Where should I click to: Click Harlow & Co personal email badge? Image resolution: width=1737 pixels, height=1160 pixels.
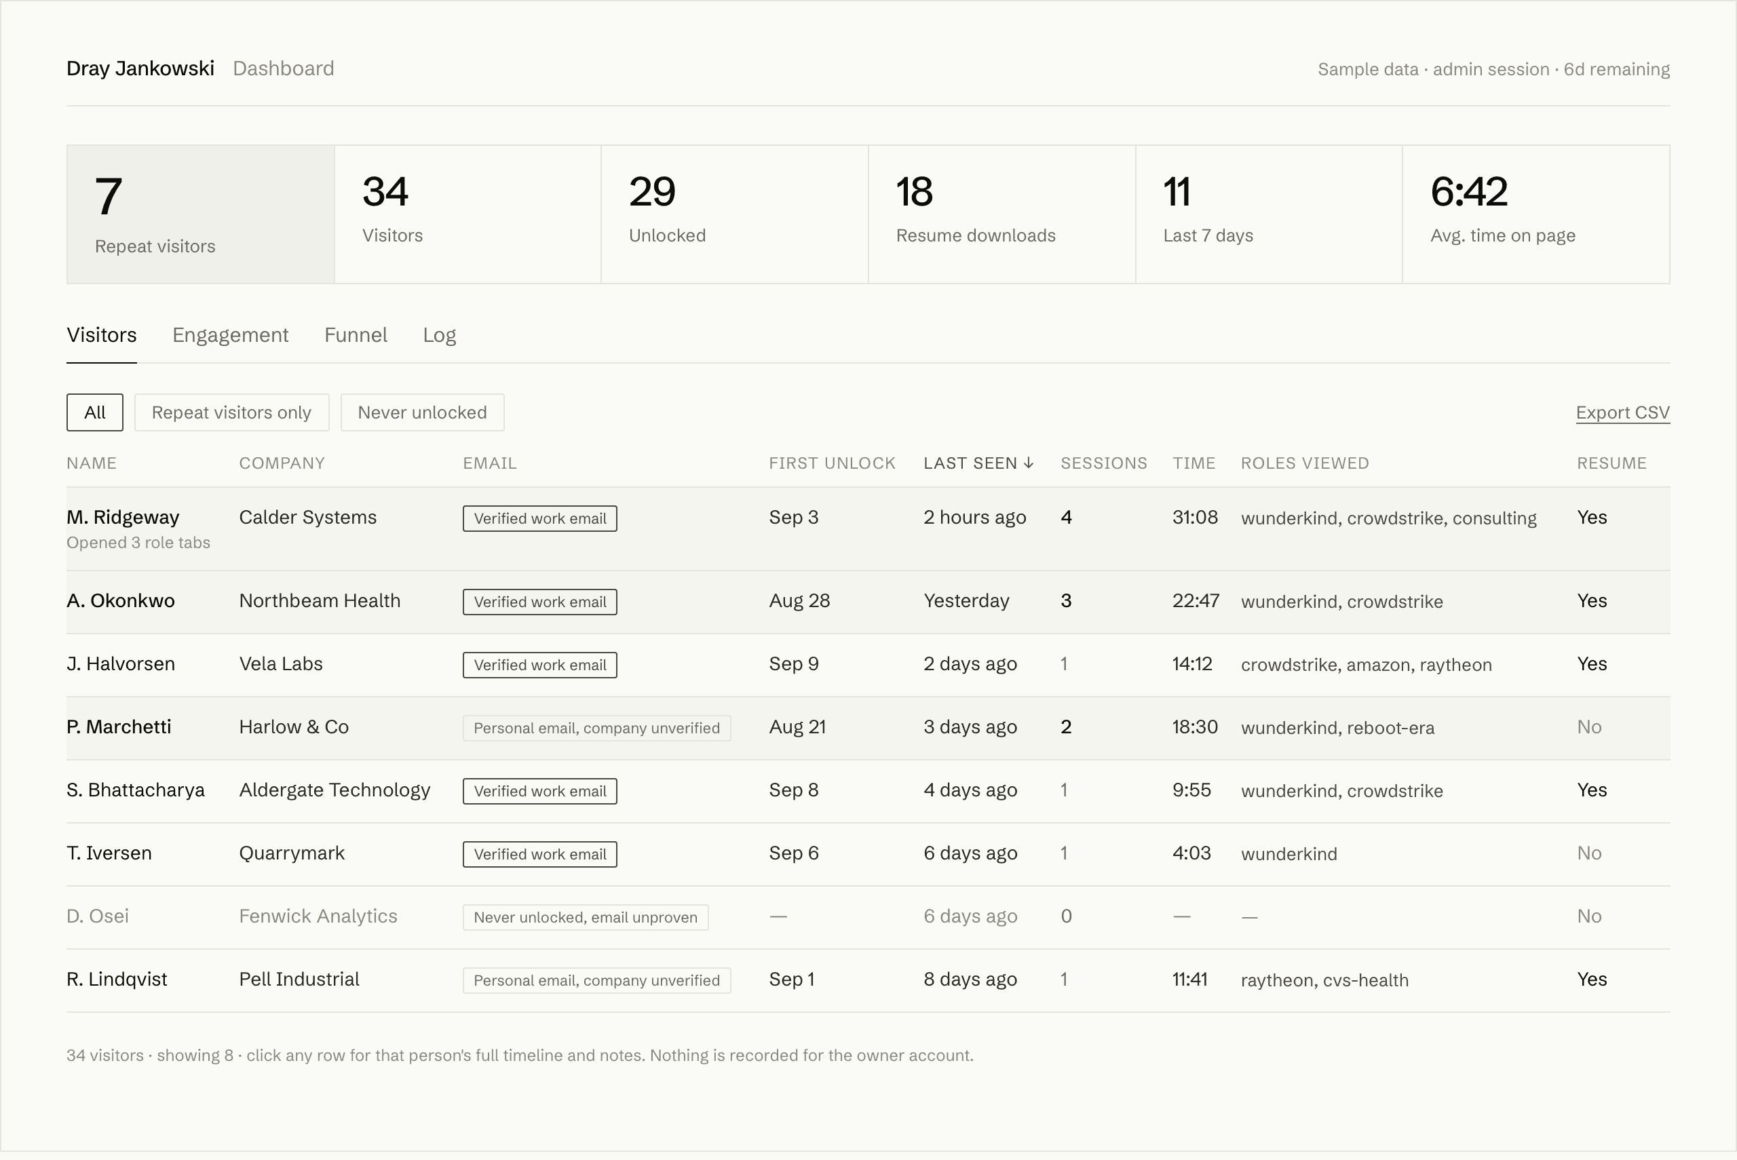(596, 728)
